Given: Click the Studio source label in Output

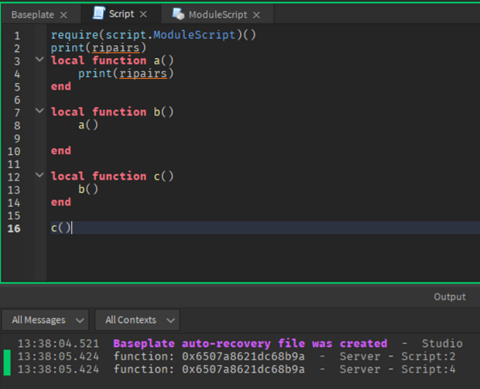Looking at the screenshot, I should (442, 344).
